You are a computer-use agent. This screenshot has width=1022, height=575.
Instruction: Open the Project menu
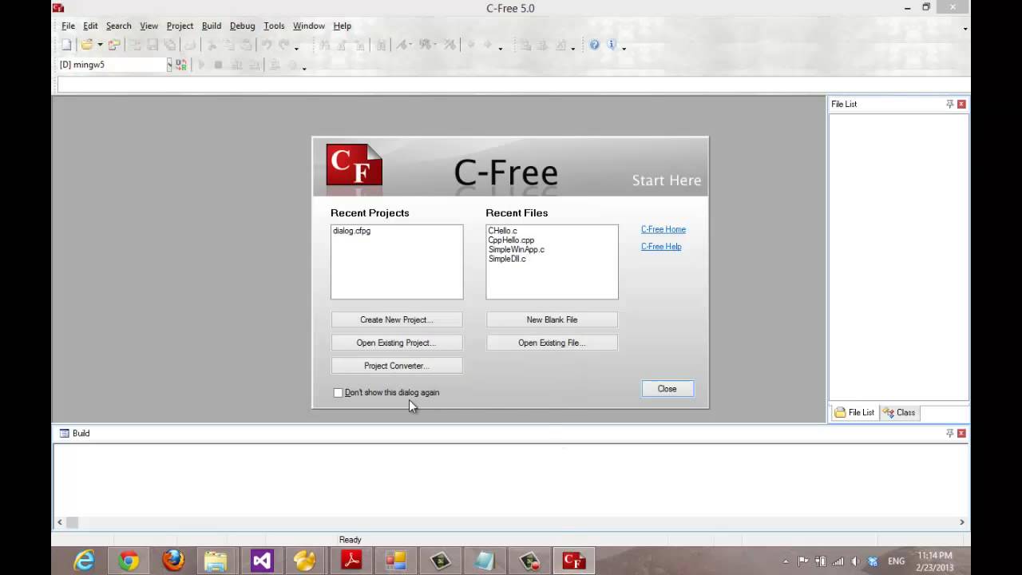[x=180, y=26]
